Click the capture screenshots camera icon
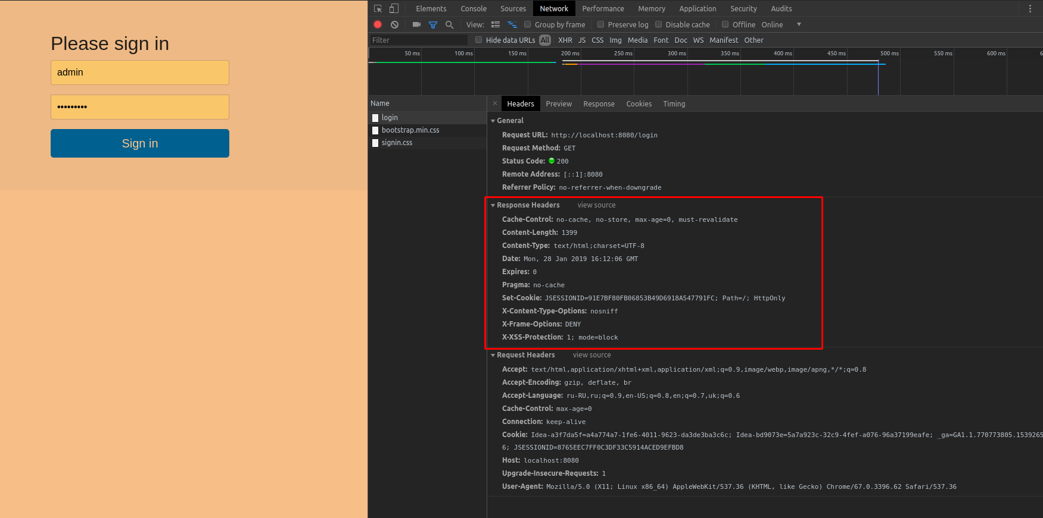The image size is (1043, 518). 416,24
